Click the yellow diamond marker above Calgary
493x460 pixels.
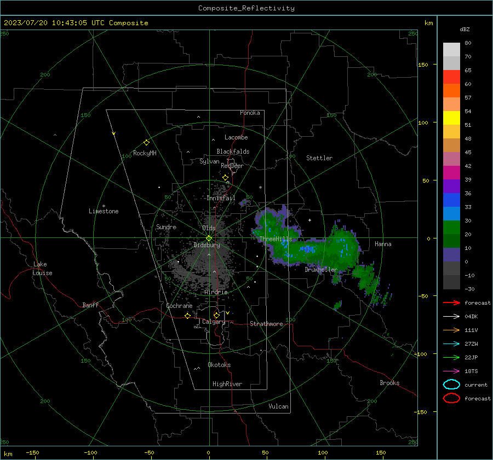216,315
